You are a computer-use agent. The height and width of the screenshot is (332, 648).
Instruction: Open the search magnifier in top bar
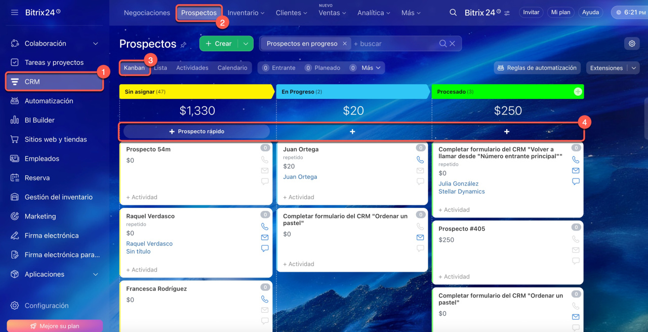(453, 13)
